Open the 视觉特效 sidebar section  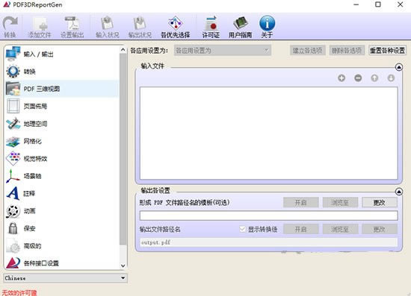(62, 159)
